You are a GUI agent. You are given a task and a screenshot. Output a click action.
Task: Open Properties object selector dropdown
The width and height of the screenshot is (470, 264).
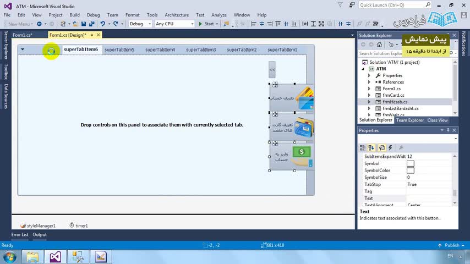[x=456, y=139]
